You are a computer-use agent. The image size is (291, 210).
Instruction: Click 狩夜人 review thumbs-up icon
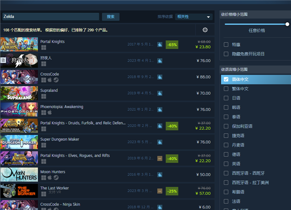160,61
